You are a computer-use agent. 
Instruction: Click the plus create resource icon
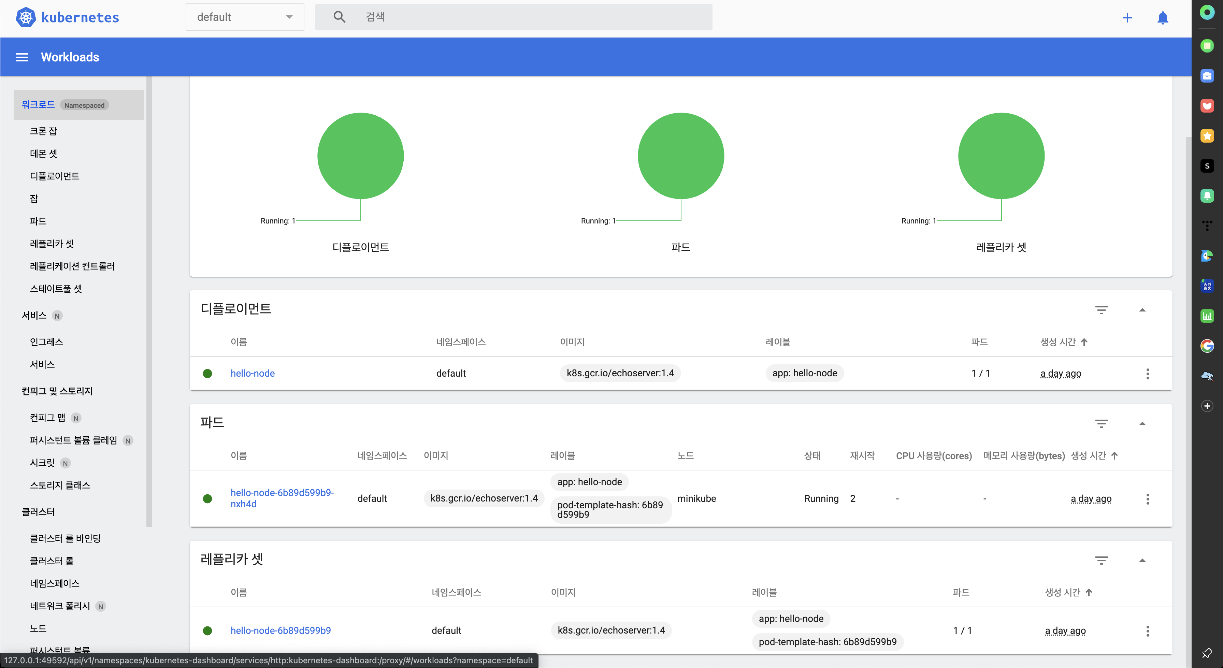1127,17
